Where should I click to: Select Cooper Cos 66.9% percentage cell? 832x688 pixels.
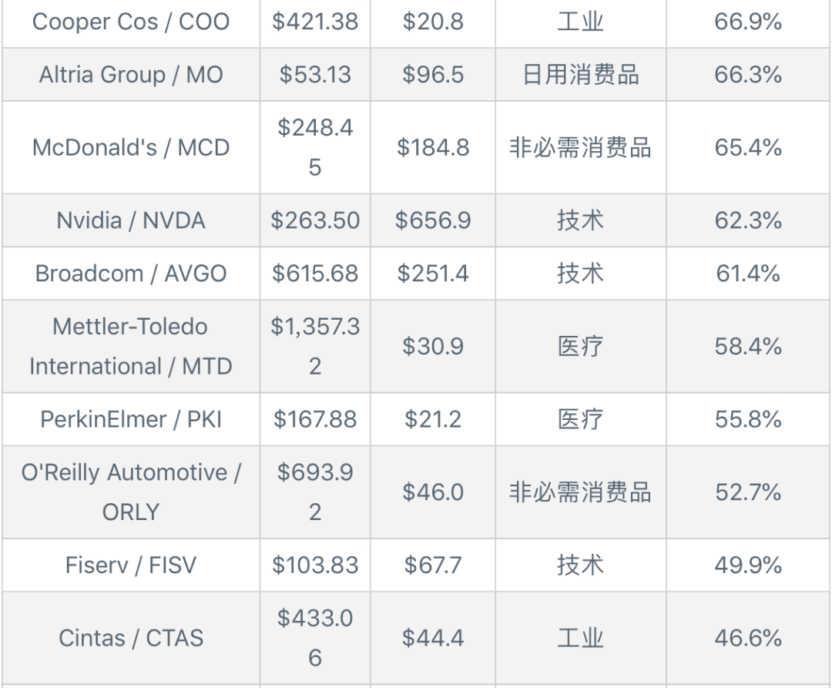748,22
